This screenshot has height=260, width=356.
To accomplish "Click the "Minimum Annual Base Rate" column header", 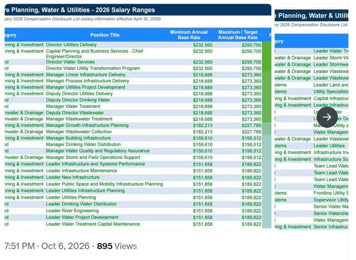I will click(x=189, y=35).
